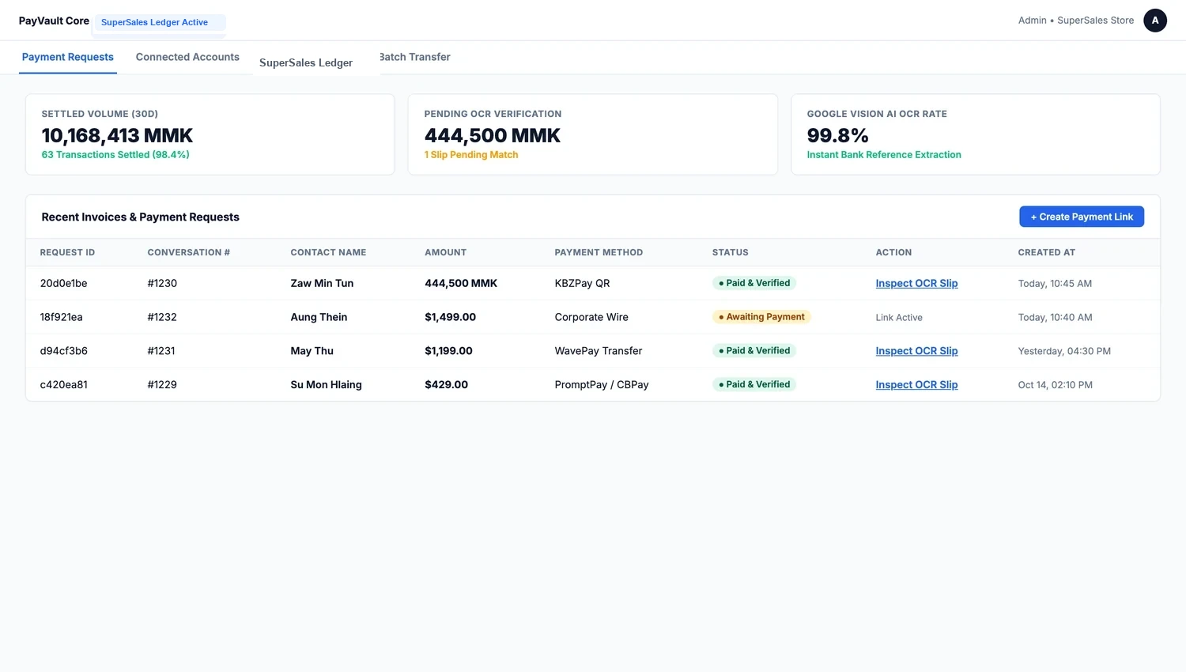Click the Admin • SuperSales Store label
Screen dimensions: 1186x672
pyautogui.click(x=1076, y=21)
